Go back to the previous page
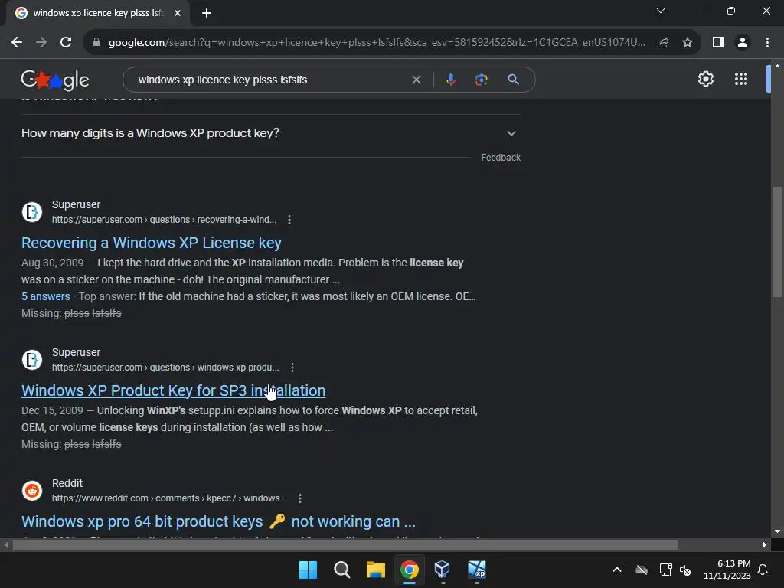Image resolution: width=784 pixels, height=588 pixels. [17, 43]
